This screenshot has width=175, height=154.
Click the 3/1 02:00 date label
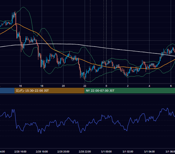click(x=128, y=151)
